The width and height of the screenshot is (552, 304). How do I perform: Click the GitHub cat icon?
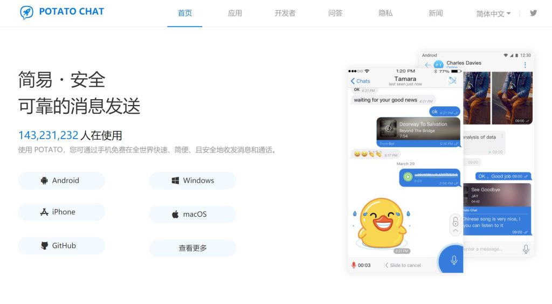[44, 246]
